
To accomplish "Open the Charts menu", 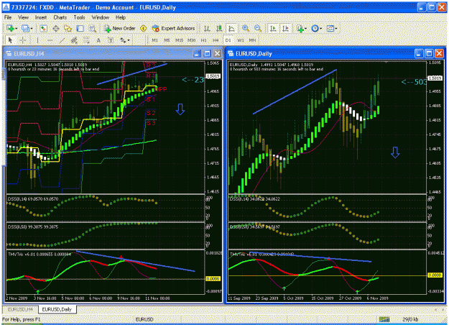I will [60, 17].
